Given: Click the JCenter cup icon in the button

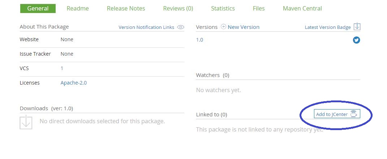Looking at the screenshot, I should (x=353, y=114).
